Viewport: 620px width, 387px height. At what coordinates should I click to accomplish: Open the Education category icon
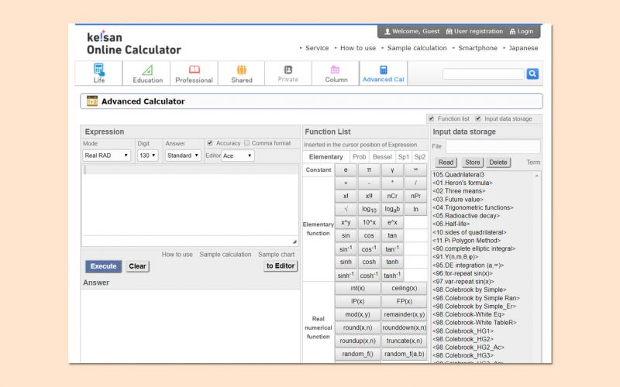click(147, 70)
